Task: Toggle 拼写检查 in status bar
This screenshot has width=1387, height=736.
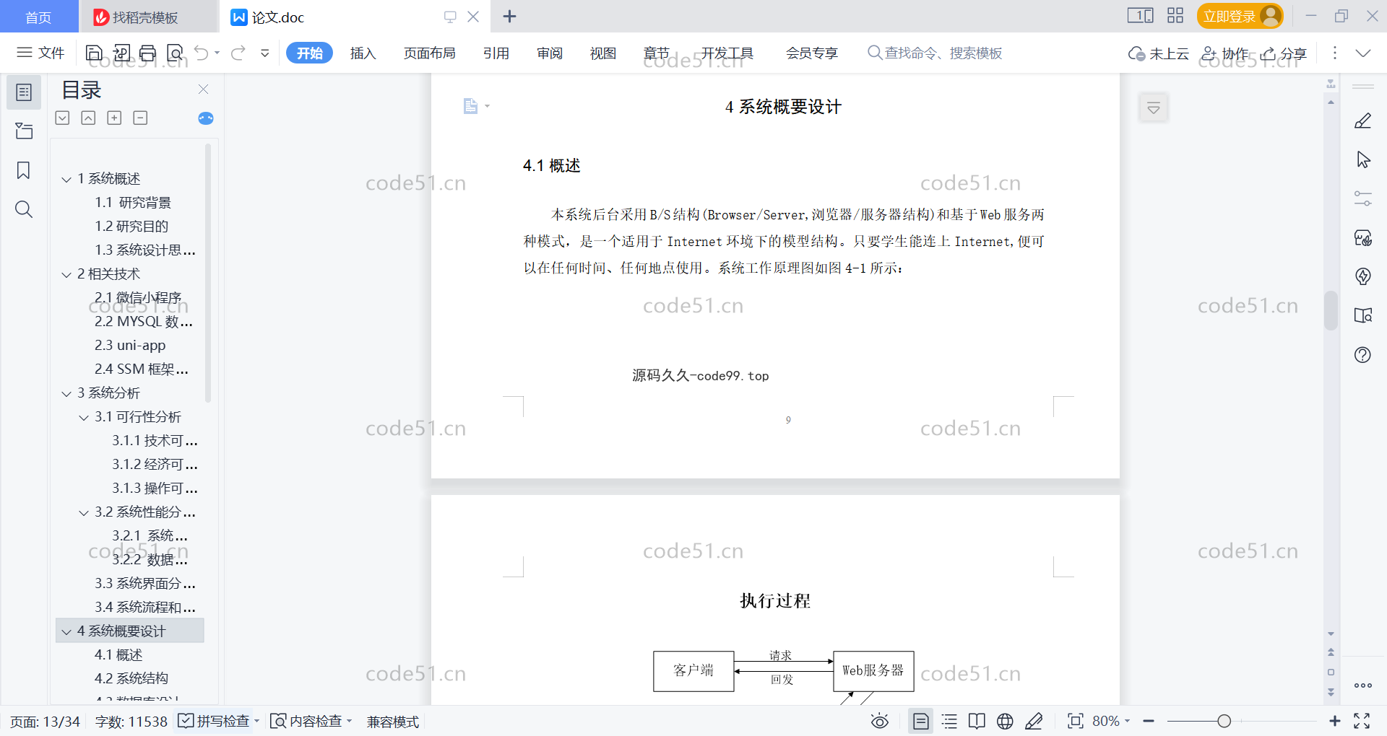Action: click(214, 721)
